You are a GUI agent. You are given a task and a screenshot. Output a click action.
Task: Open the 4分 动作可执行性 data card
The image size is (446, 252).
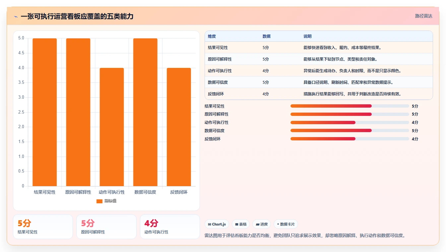point(170,227)
